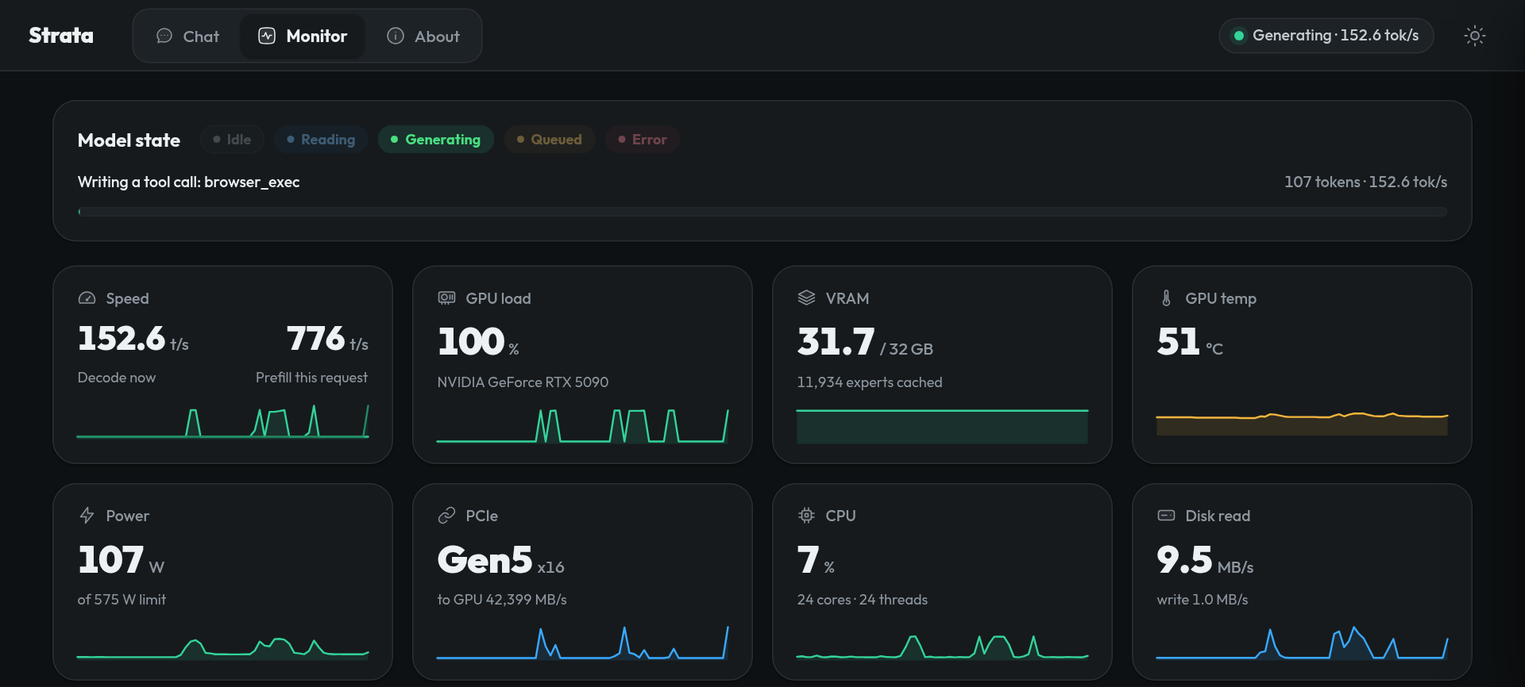Click the Power lightning bolt icon
Image resolution: width=1525 pixels, height=687 pixels.
87,516
